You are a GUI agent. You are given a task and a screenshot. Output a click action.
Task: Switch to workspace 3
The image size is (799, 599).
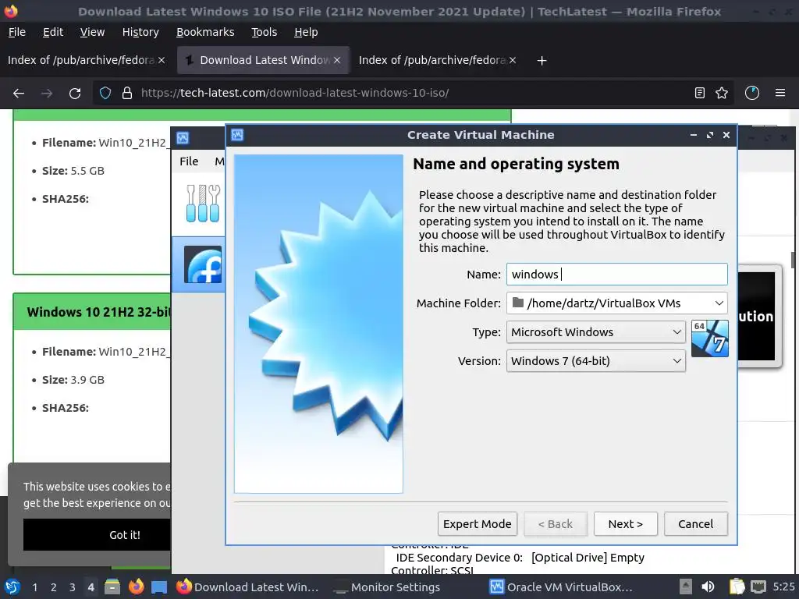(x=73, y=587)
